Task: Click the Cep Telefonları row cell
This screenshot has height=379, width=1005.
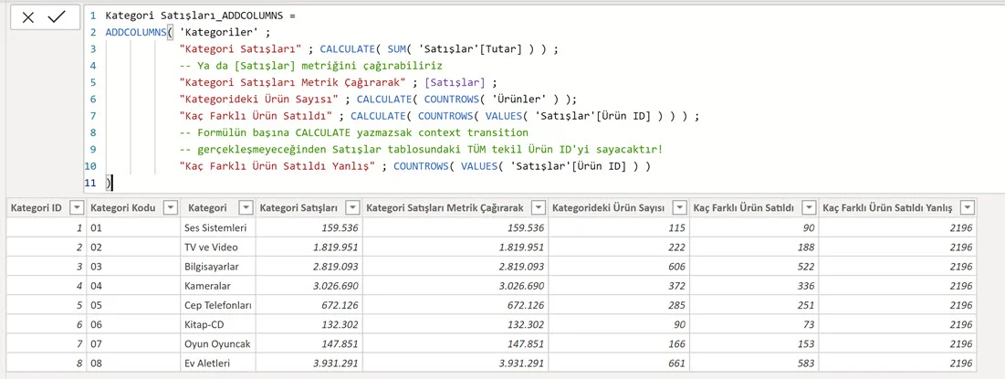Action: (x=217, y=305)
